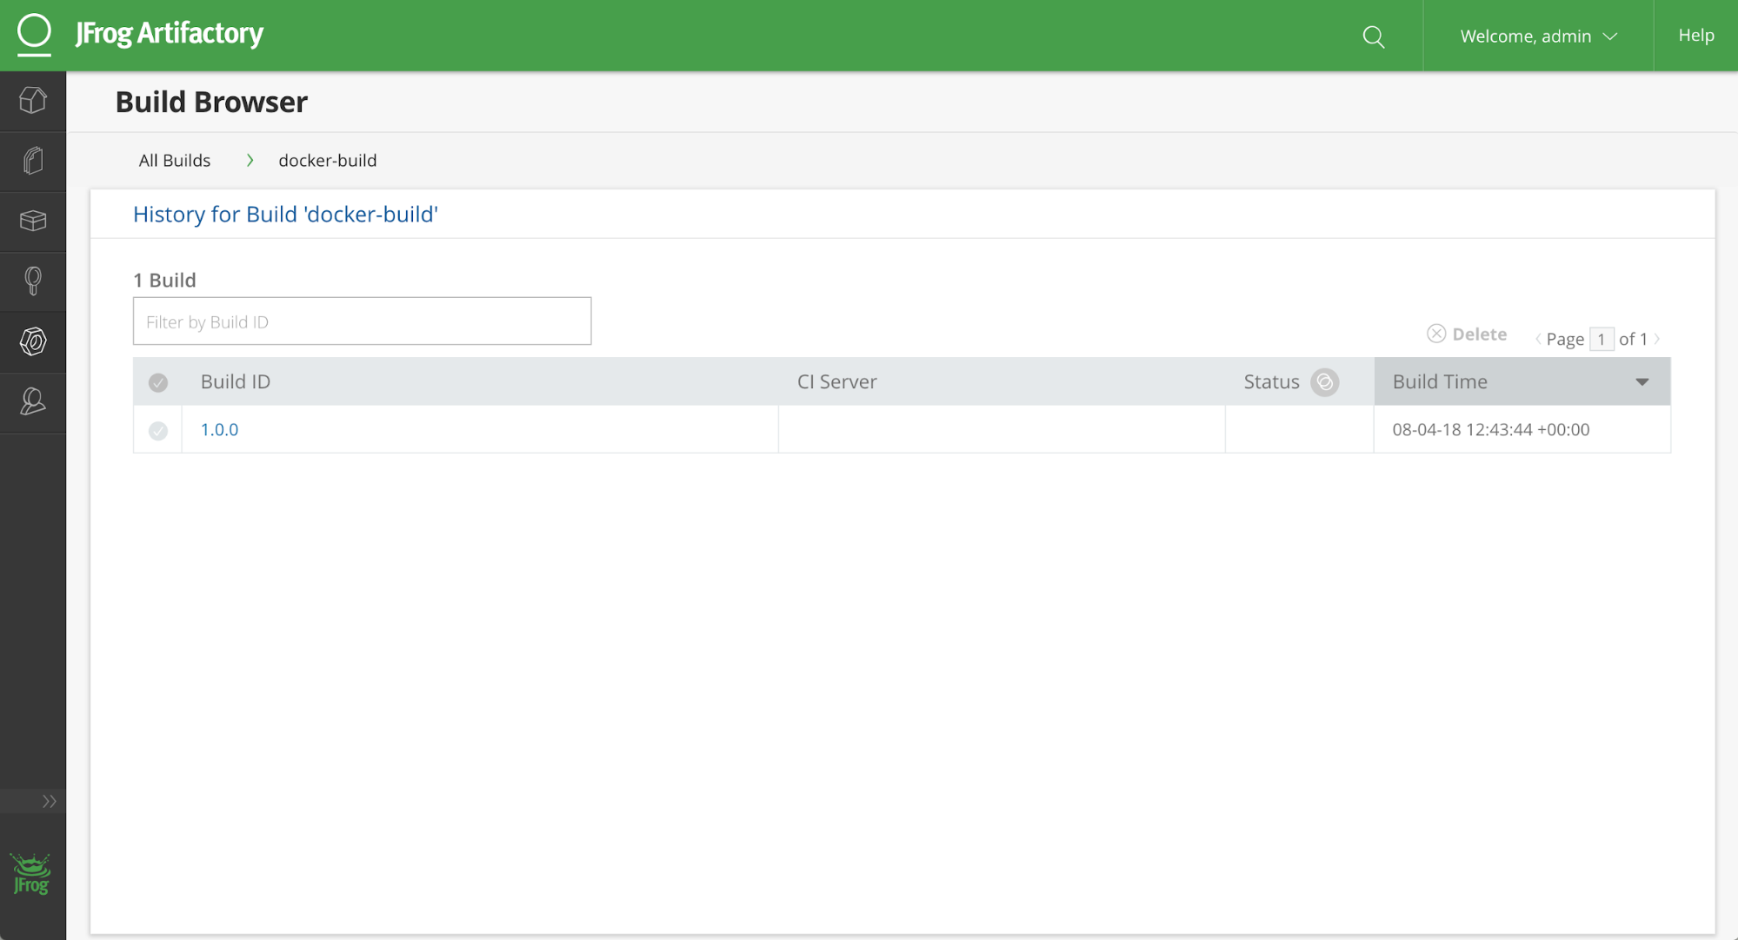The height and width of the screenshot is (940, 1738).
Task: Open the top bar search icon
Action: 1373,36
